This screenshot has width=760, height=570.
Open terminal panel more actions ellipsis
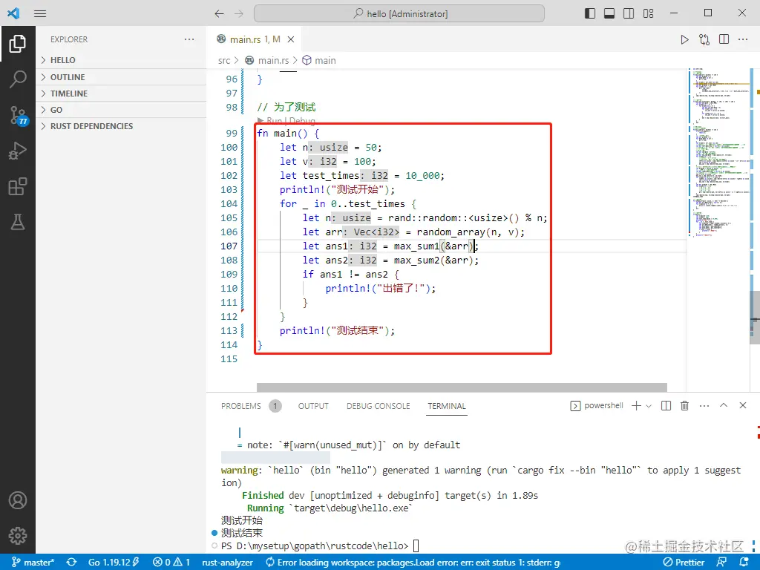point(704,406)
